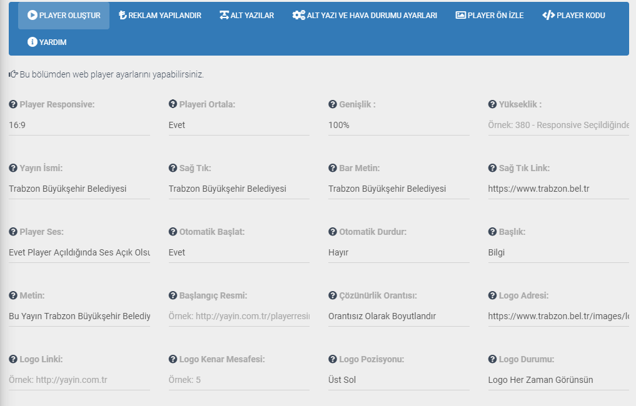
Task: Click the Başlangıç Resmi input field
Action: (239, 316)
